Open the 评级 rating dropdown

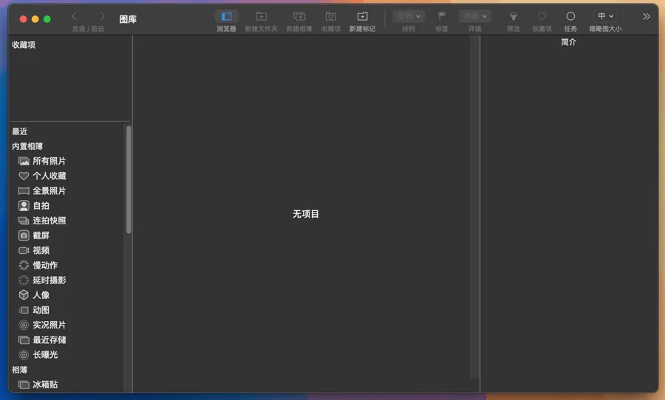coord(474,16)
